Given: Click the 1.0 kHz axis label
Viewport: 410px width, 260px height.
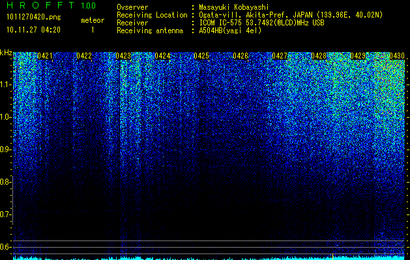Looking at the screenshot, I should pos(5,118).
